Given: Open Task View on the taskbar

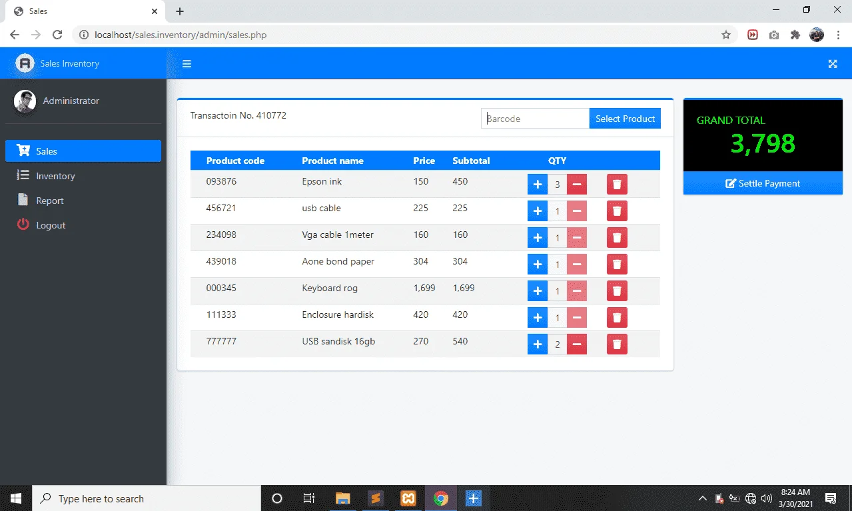Looking at the screenshot, I should 309,498.
